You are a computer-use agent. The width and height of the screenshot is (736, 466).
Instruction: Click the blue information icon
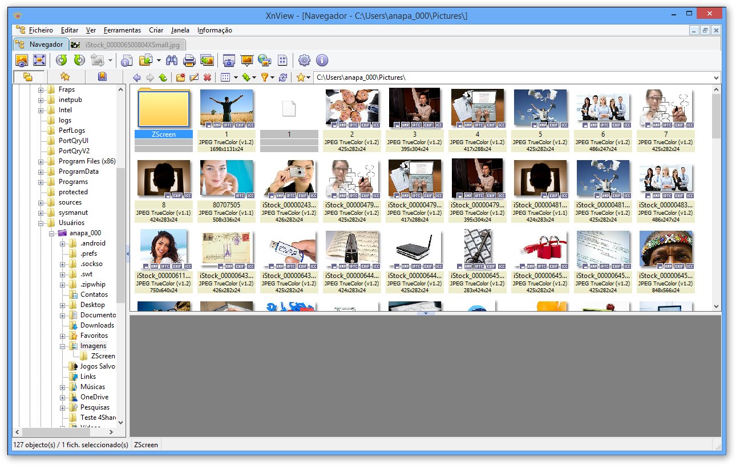pos(322,60)
